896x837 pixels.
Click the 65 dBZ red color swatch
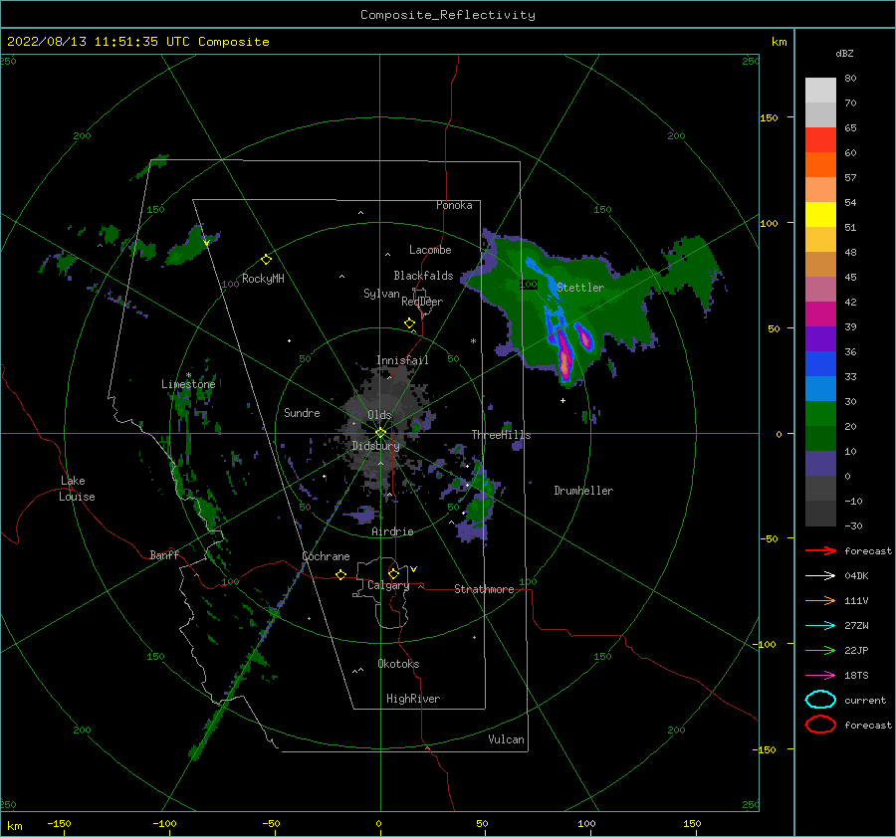(x=820, y=140)
